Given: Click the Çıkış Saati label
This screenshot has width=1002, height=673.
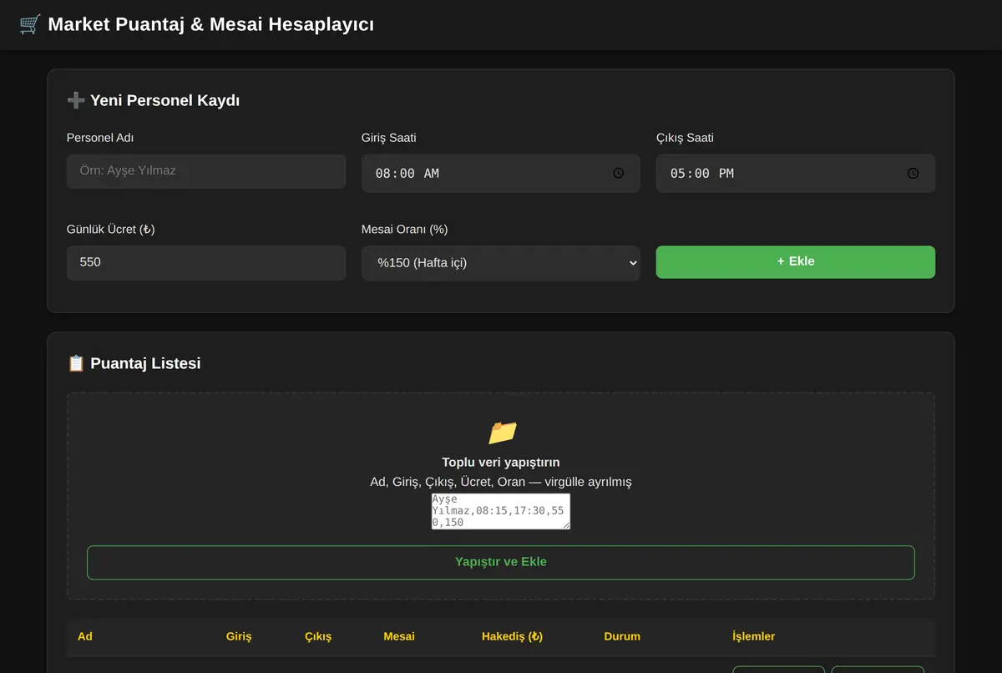Looking at the screenshot, I should point(686,138).
